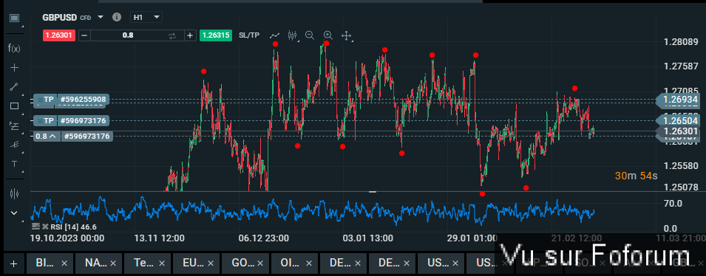Open the H1 timeframe dropdown
Viewport: 706px width, 276px height.
146,17
